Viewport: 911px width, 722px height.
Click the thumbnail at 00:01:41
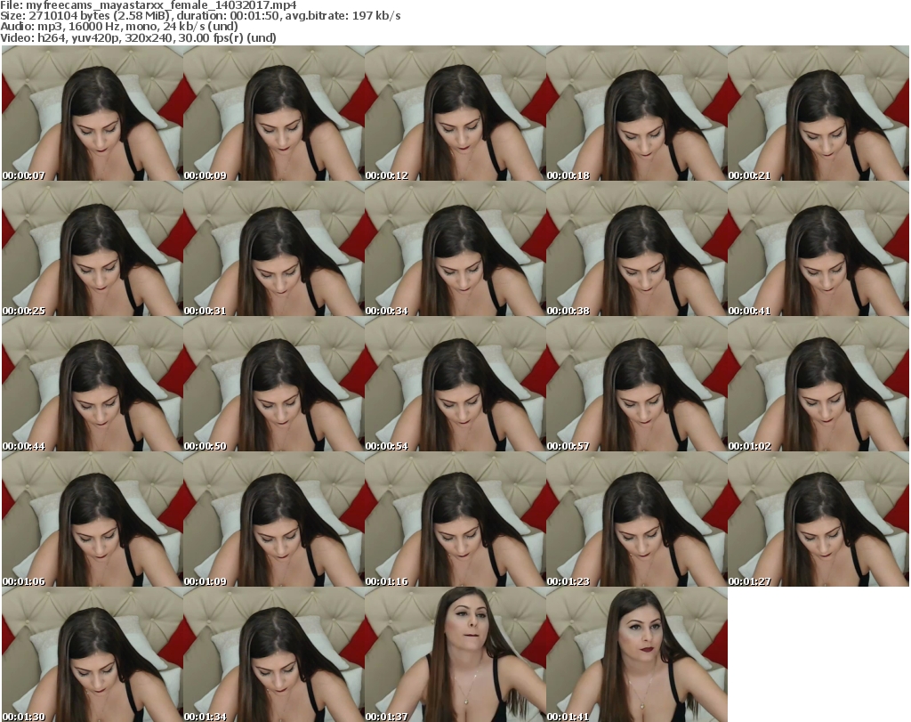pos(637,654)
